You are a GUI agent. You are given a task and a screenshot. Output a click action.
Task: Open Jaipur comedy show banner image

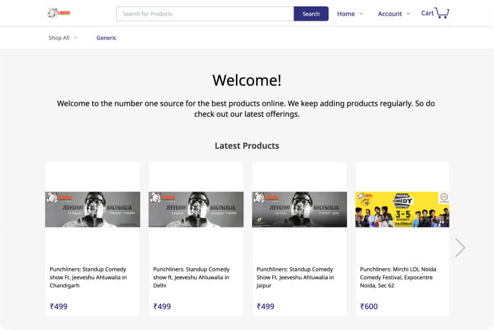(x=299, y=209)
